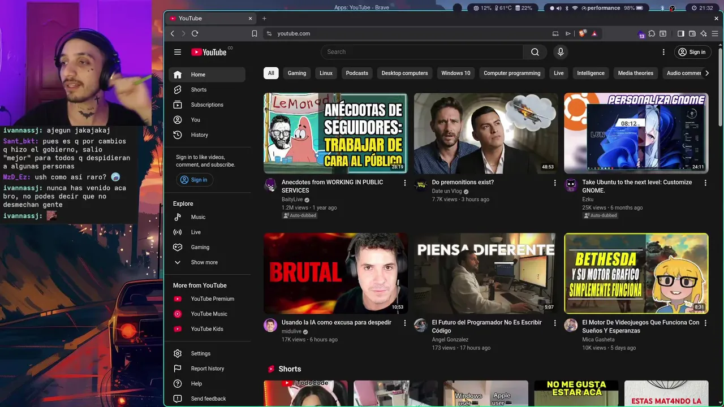Open options for Do premonitions exist

tap(555, 183)
